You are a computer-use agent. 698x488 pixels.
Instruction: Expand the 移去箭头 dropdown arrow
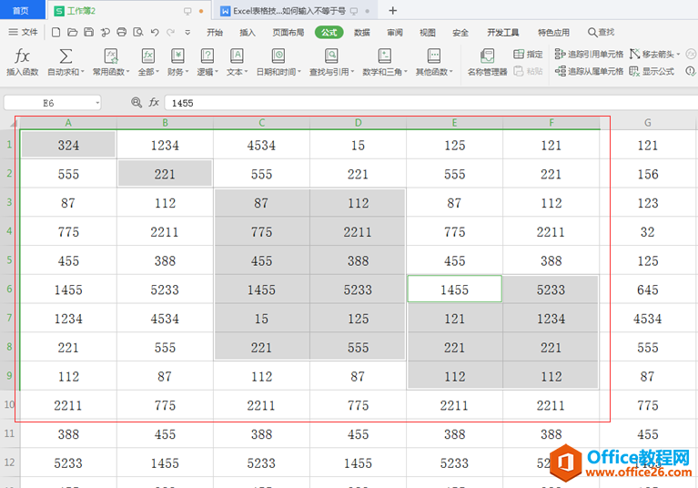[x=678, y=55]
